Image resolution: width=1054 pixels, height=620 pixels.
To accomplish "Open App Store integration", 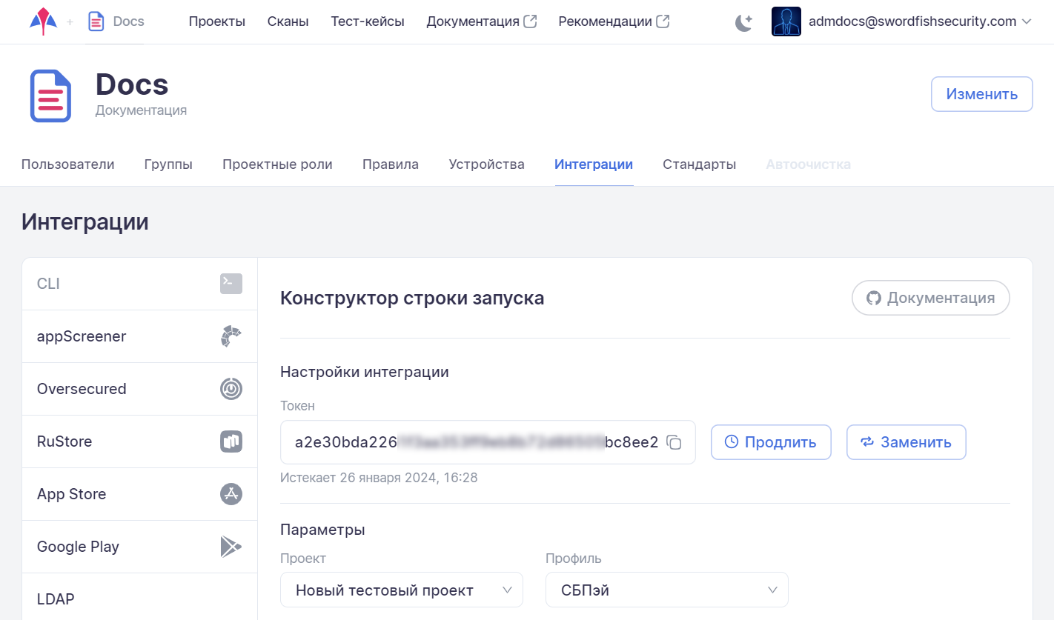I will (139, 494).
